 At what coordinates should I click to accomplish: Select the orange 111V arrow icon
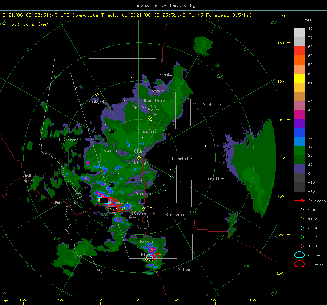click(x=299, y=219)
